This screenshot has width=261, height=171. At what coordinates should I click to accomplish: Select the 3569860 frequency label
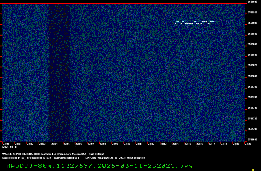tap(253, 44)
